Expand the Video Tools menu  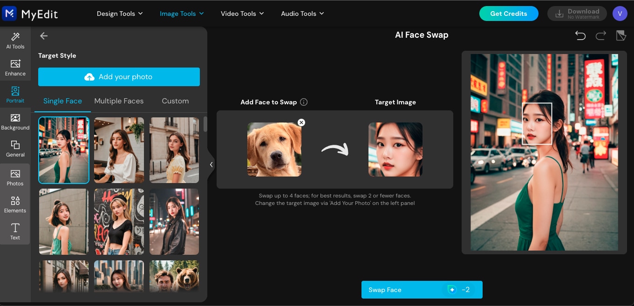242,14
